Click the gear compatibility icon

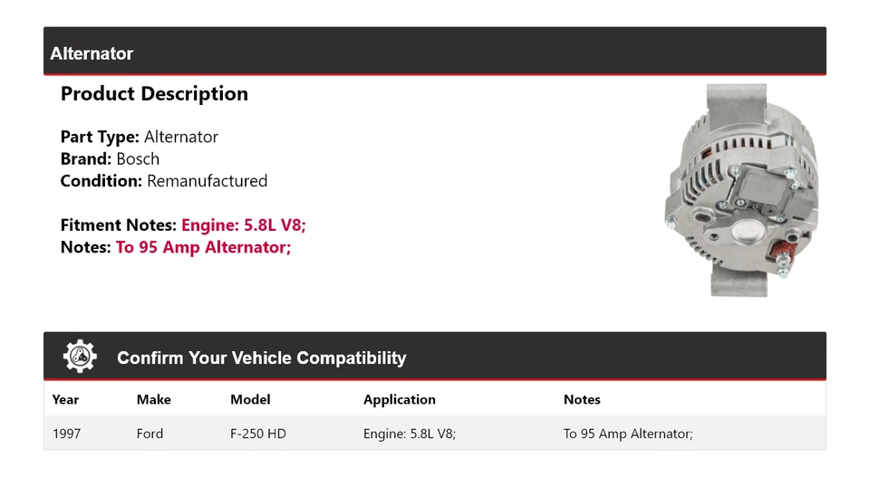click(x=80, y=357)
